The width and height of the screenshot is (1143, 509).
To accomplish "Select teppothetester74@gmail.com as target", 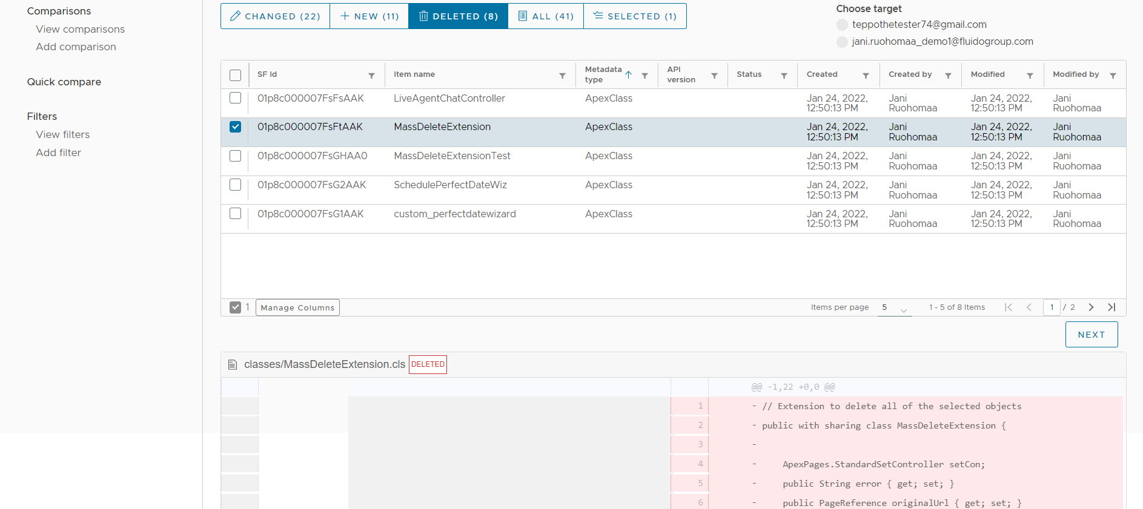I will [x=842, y=25].
